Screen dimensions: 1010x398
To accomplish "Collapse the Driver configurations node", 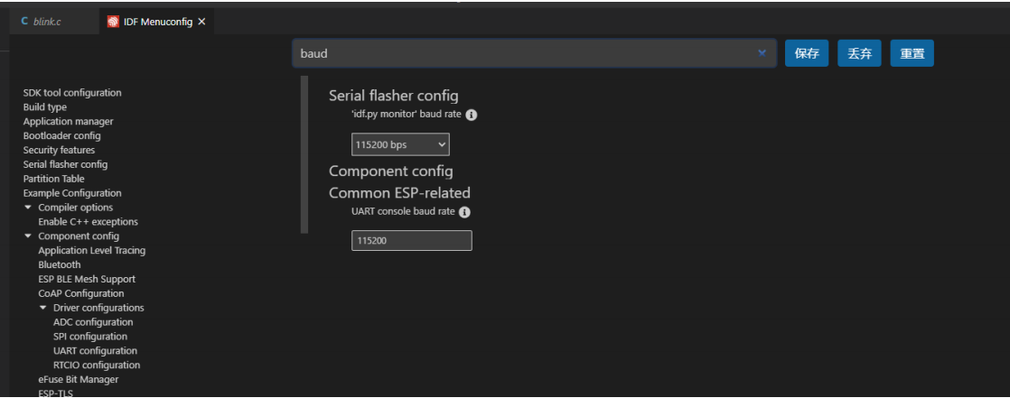I will (43, 308).
